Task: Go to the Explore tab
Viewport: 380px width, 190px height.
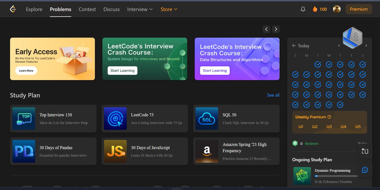Action: (x=34, y=9)
